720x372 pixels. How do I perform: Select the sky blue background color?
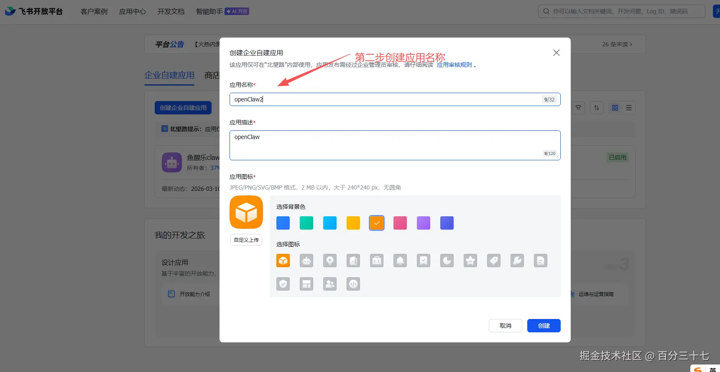coord(330,223)
